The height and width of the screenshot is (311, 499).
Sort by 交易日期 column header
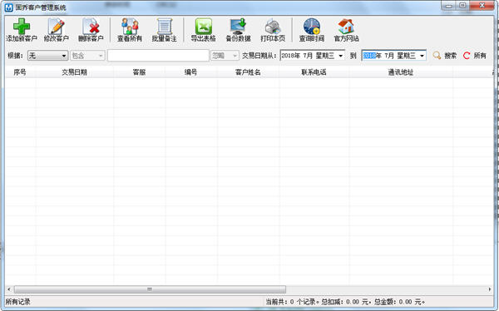pyautogui.click(x=75, y=72)
